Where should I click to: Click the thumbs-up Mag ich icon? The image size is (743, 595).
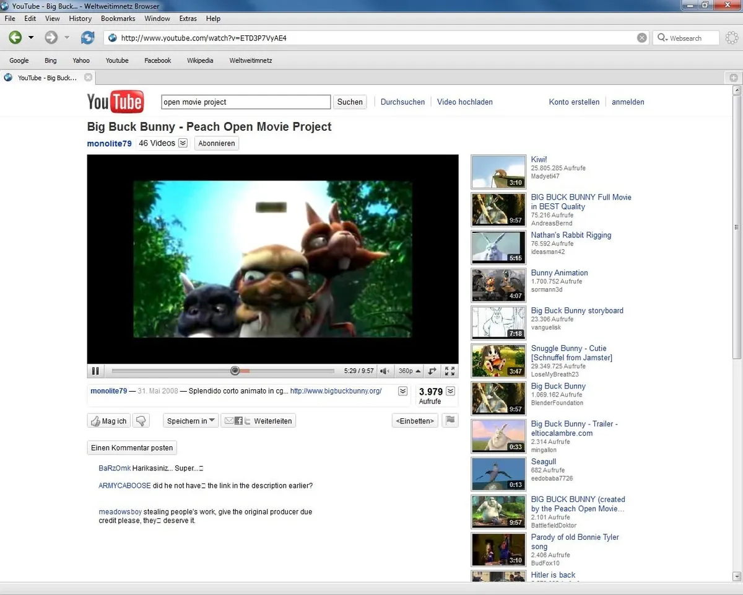(97, 420)
